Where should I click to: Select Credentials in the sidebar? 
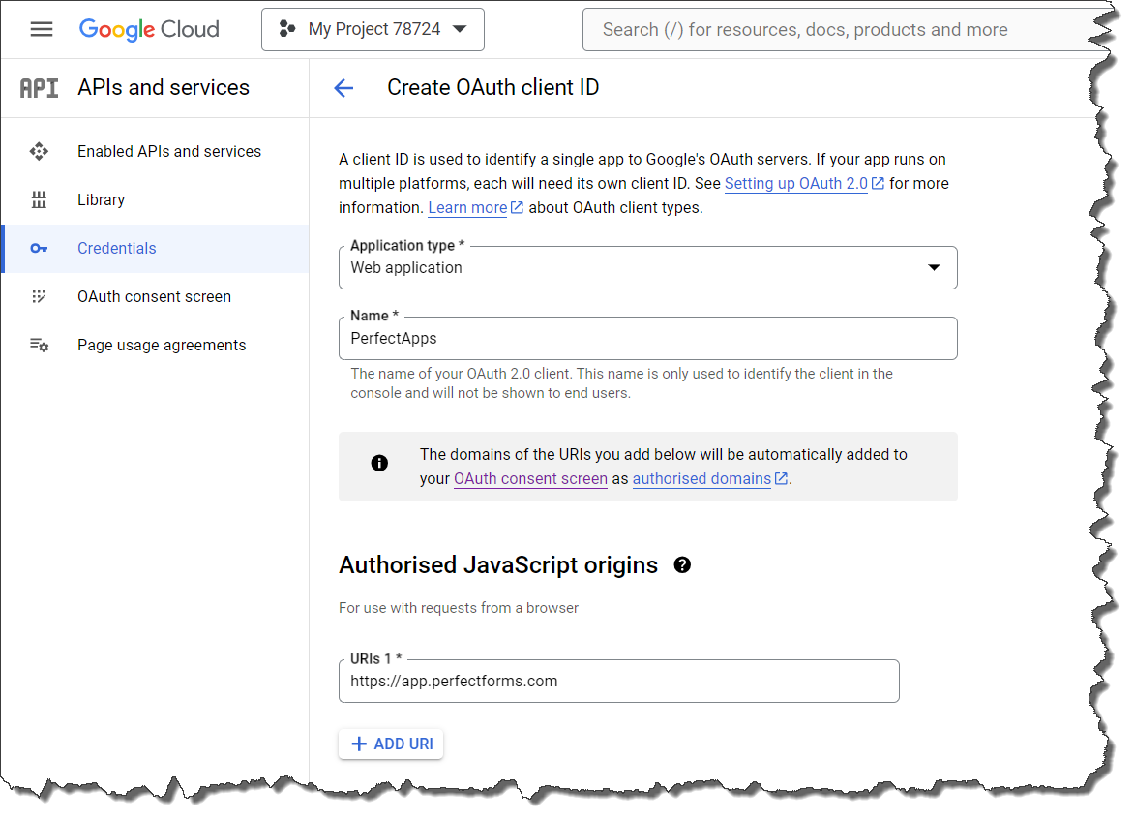click(155, 248)
